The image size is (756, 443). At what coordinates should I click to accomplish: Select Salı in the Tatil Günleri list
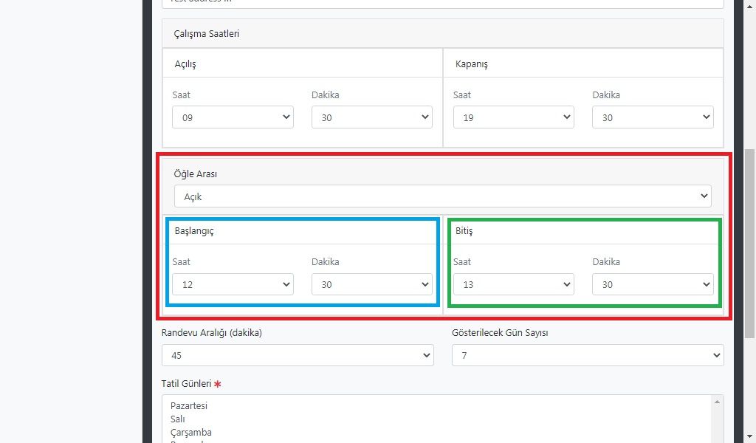pyautogui.click(x=178, y=419)
